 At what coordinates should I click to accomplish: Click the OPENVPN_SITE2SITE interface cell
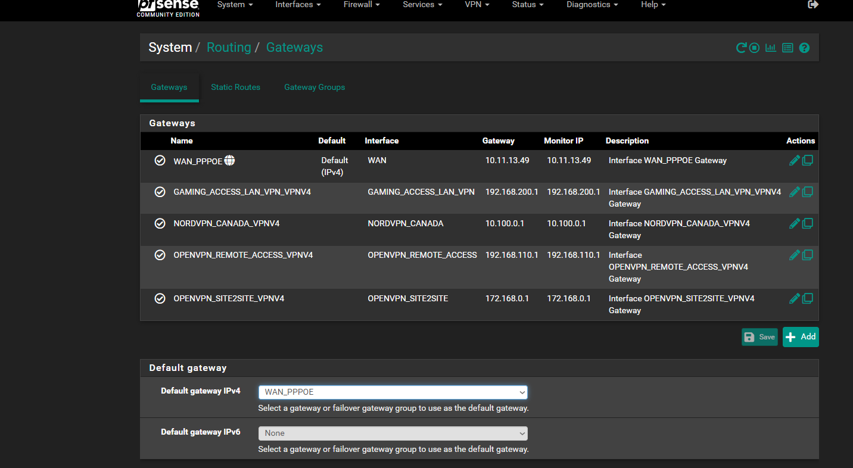(408, 299)
